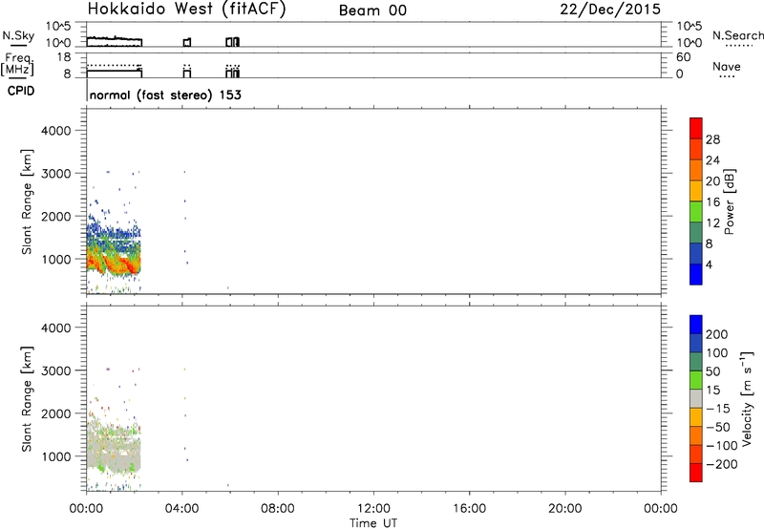The height and width of the screenshot is (529, 764).
Task: Click the gray ground-scatter band in velocity panel
Action: click(x=113, y=453)
